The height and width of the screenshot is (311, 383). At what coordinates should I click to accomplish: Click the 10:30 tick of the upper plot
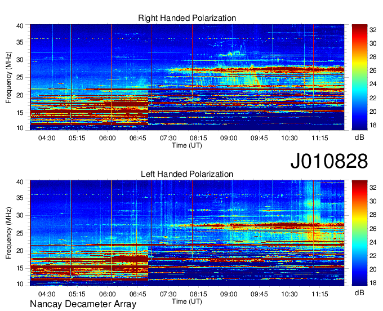[x=290, y=138]
